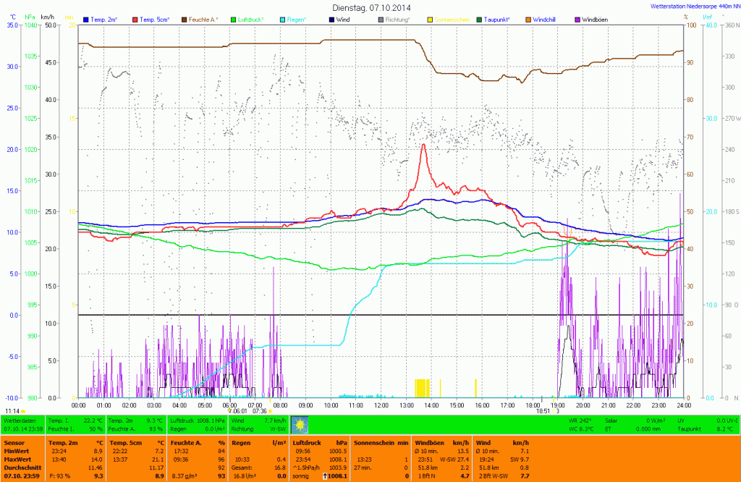Click the sunny weather icon in status bar
Viewport: 741px width, 482px height.
300,424
